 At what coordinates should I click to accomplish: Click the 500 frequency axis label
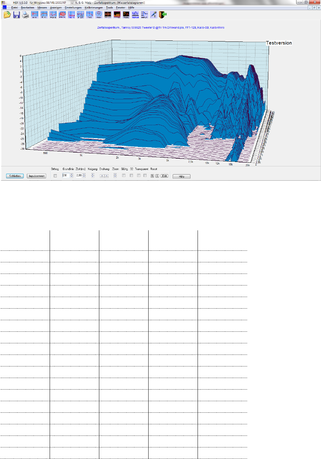pyautogui.click(x=45, y=153)
